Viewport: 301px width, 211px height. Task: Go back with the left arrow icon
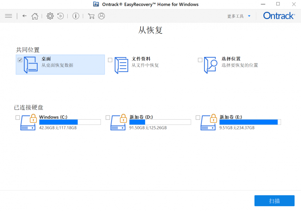click(x=24, y=16)
